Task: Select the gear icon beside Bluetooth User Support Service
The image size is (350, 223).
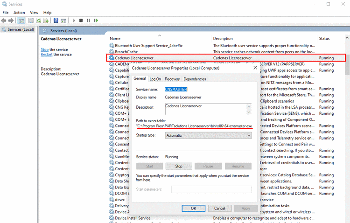Action: (112, 46)
